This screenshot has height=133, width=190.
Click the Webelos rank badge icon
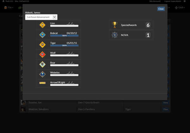click(x=42, y=74)
